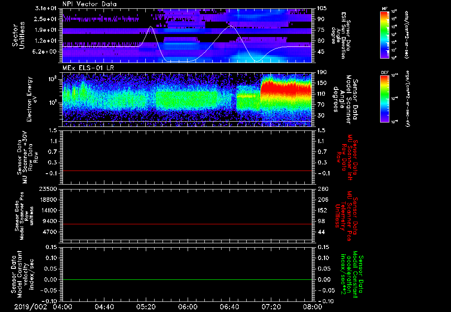This screenshot has height=312, width=451.
Task: Select the 06:00 time axis label
Action: pos(187,307)
